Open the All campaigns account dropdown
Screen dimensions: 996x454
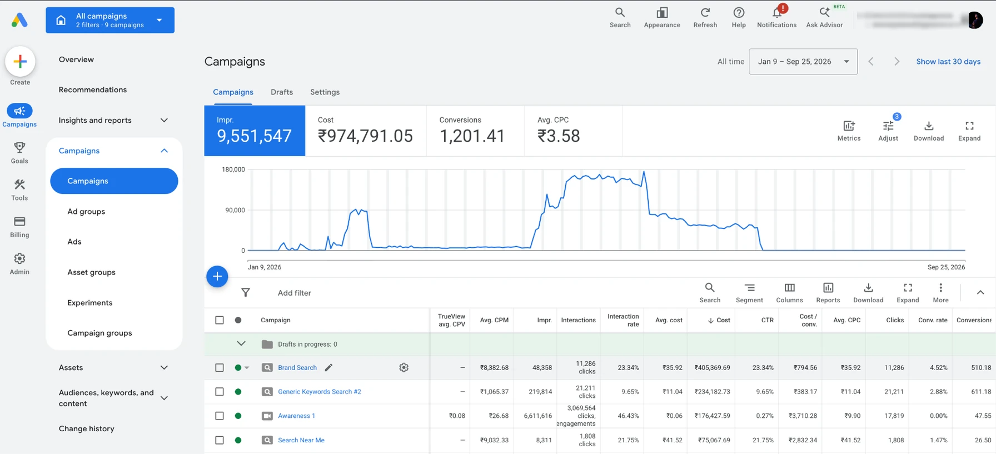point(110,20)
